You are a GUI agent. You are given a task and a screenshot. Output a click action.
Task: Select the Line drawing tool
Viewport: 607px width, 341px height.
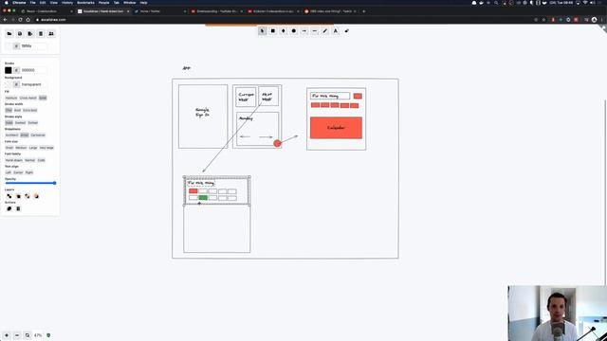[315, 31]
